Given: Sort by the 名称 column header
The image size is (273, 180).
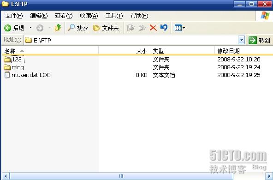Looking at the screenshot, I should (50, 51).
